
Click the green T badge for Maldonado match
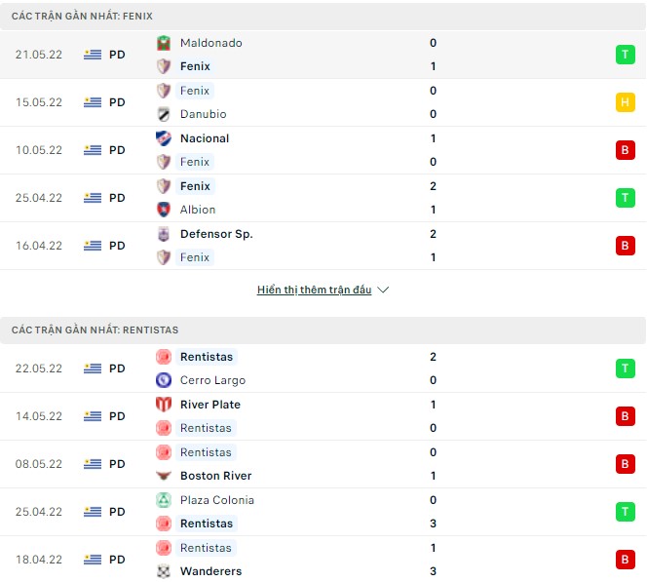[625, 55]
